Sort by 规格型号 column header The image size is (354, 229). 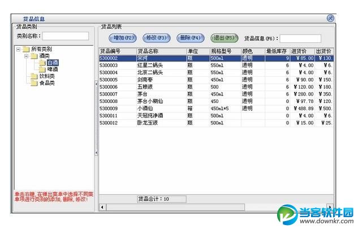tap(225, 51)
